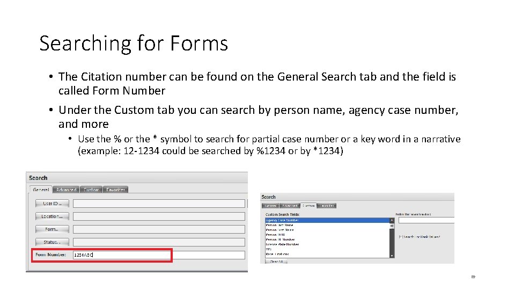The image size is (515, 290).
Task: Click the Custom Search Fields: label
Action: pyautogui.click(x=283, y=214)
